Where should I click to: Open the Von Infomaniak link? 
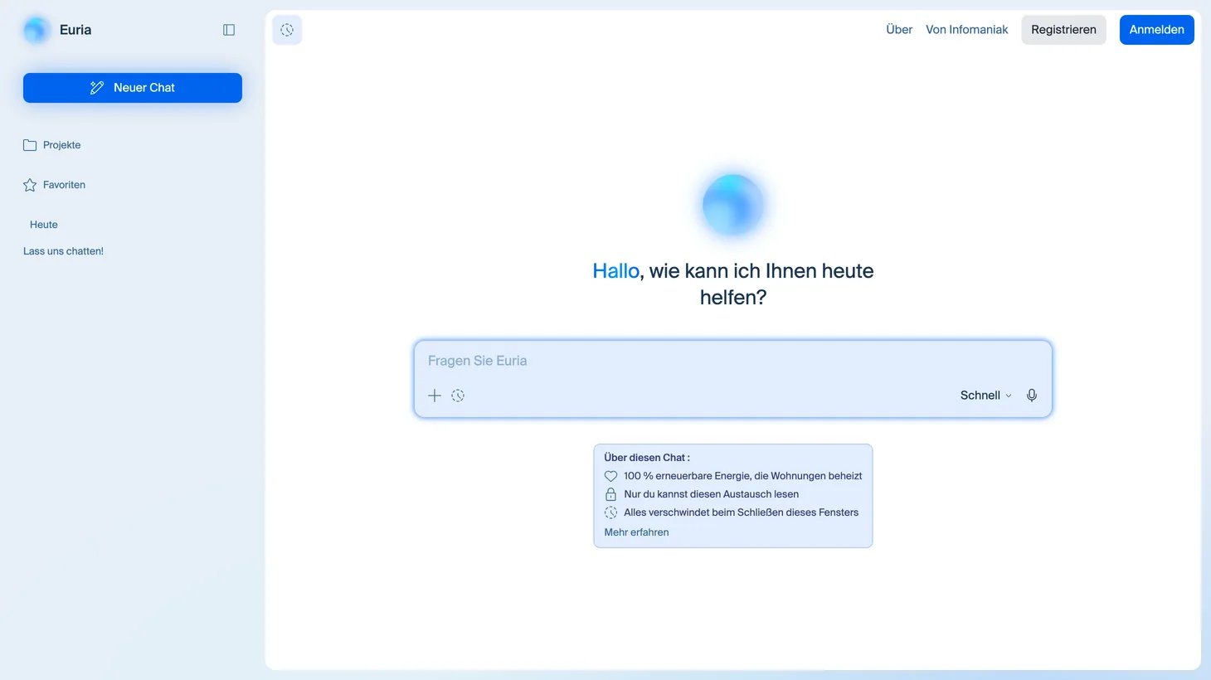(966, 30)
